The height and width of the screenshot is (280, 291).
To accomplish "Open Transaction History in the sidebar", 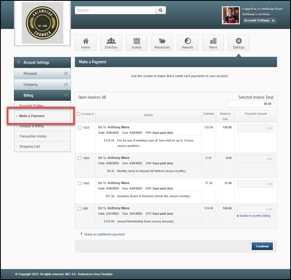I will pyautogui.click(x=33, y=136).
